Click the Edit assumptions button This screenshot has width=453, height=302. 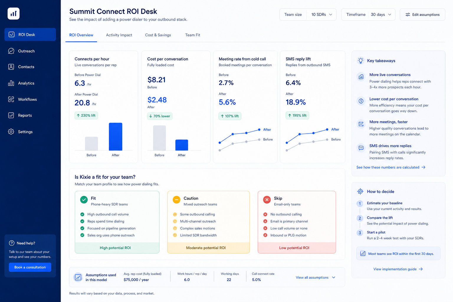422,14
